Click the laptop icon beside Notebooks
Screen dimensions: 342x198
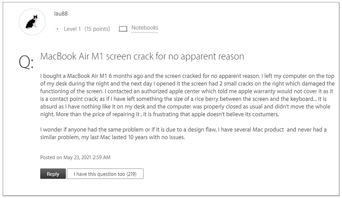pyautogui.click(x=123, y=29)
